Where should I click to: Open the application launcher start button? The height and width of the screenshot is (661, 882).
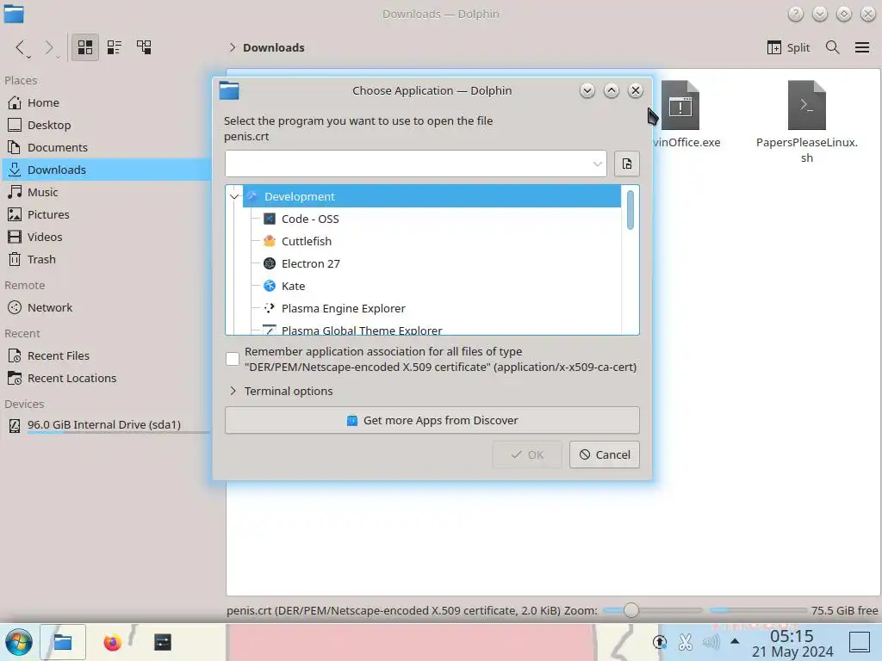coord(19,642)
